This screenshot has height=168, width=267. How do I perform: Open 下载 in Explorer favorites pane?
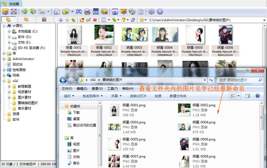pos(73,112)
